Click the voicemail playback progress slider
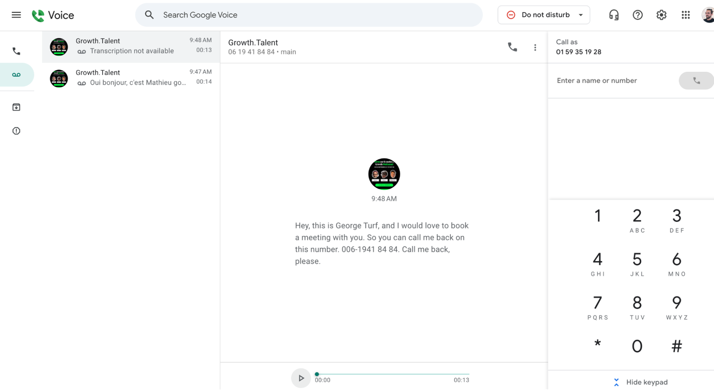This screenshot has height=390, width=714. tap(393, 374)
